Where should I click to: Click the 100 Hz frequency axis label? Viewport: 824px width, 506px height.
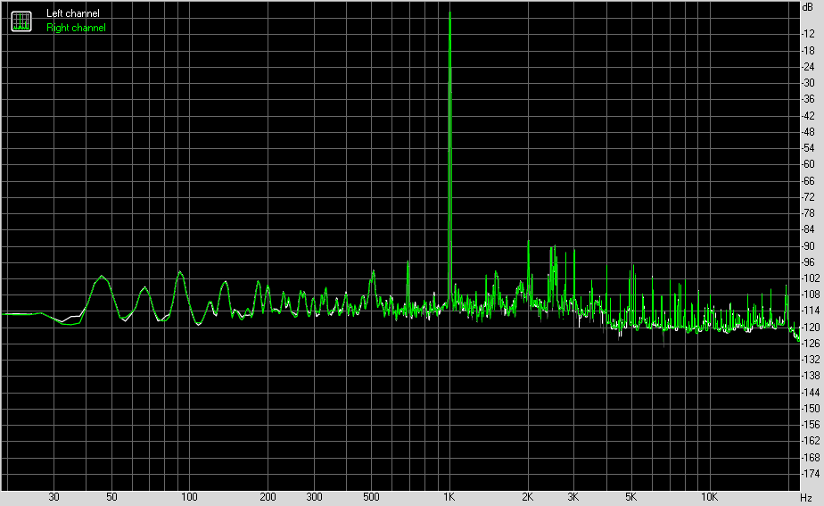click(x=189, y=497)
